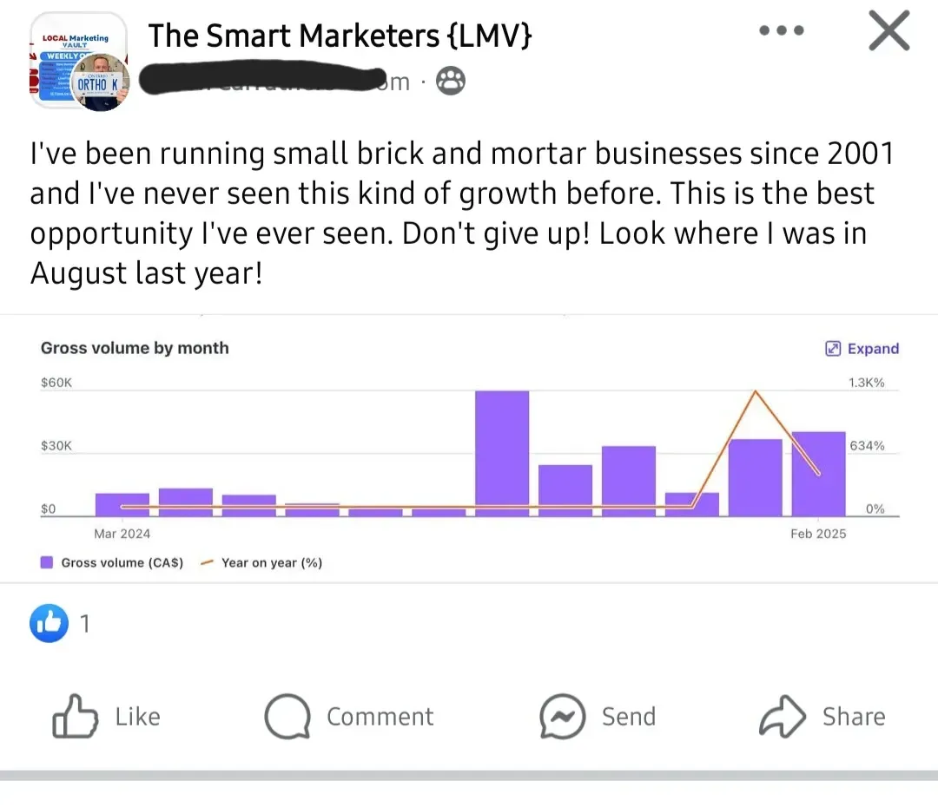Click the group privacy members icon

click(x=450, y=82)
